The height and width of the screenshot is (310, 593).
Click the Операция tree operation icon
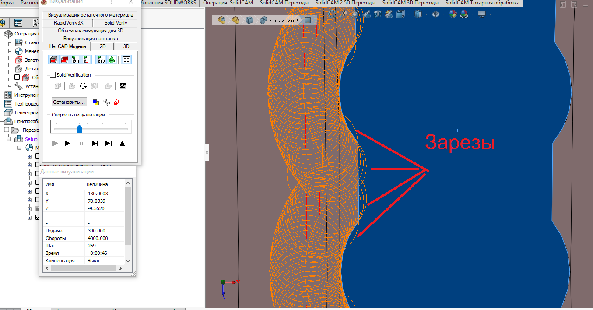point(8,34)
